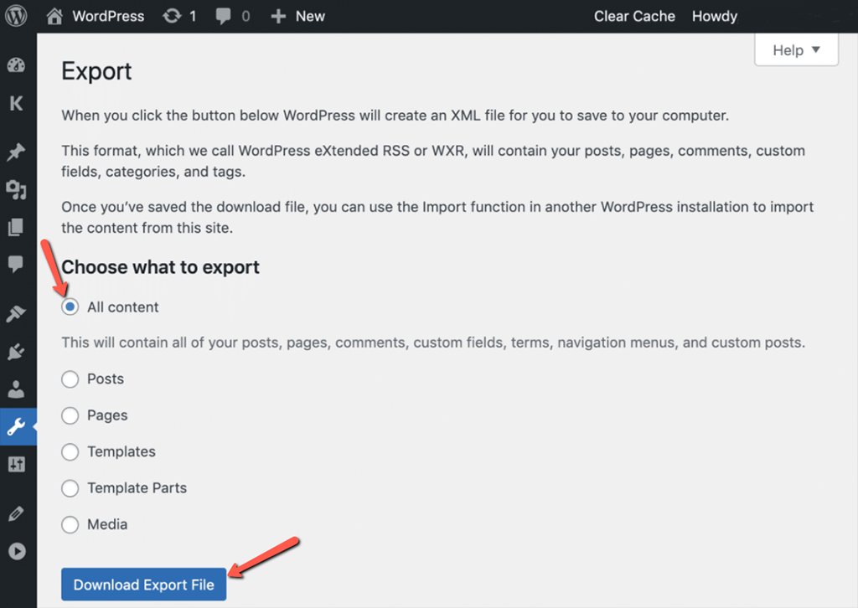Open the New content dropdown
This screenshot has width=858, height=608.
(297, 15)
